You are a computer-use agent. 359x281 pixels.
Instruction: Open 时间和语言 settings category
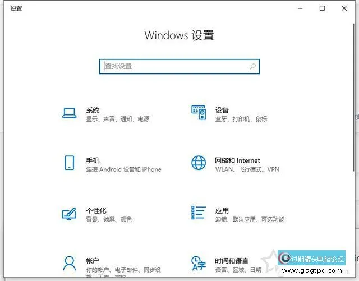232,261
